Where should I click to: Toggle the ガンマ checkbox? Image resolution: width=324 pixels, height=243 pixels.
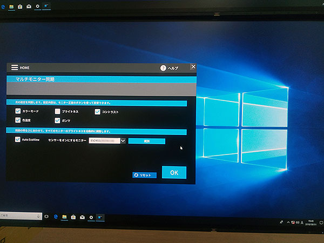(57, 120)
